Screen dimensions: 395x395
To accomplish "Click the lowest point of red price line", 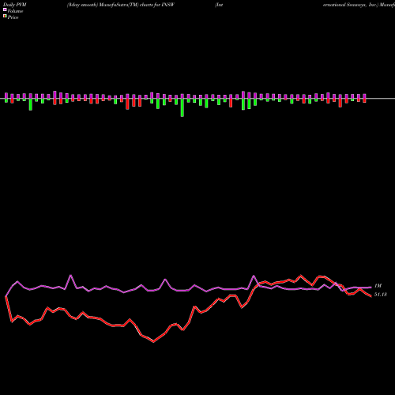I will coord(153,342).
